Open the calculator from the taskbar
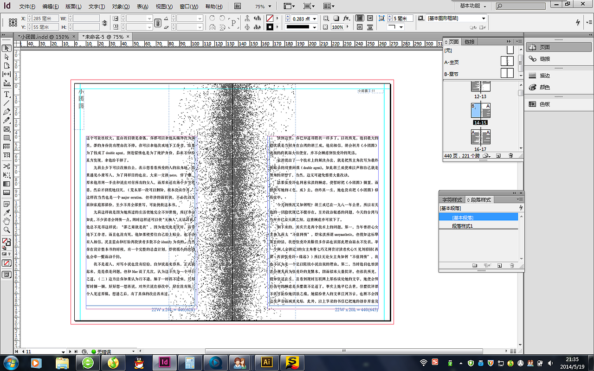594x371 pixels. [189, 362]
